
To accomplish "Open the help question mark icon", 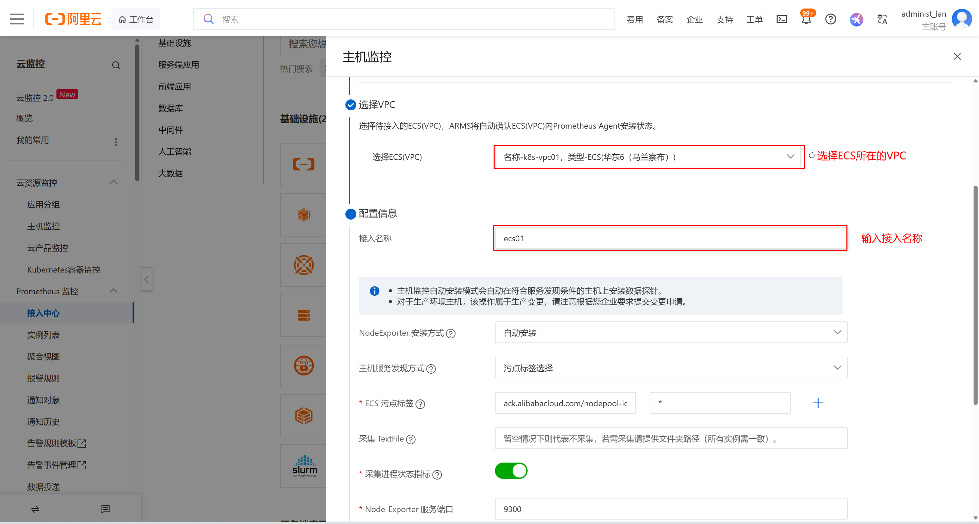I will [831, 19].
